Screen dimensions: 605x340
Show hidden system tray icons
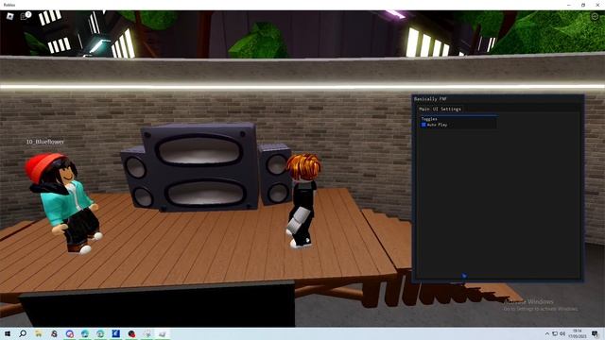click(547, 333)
